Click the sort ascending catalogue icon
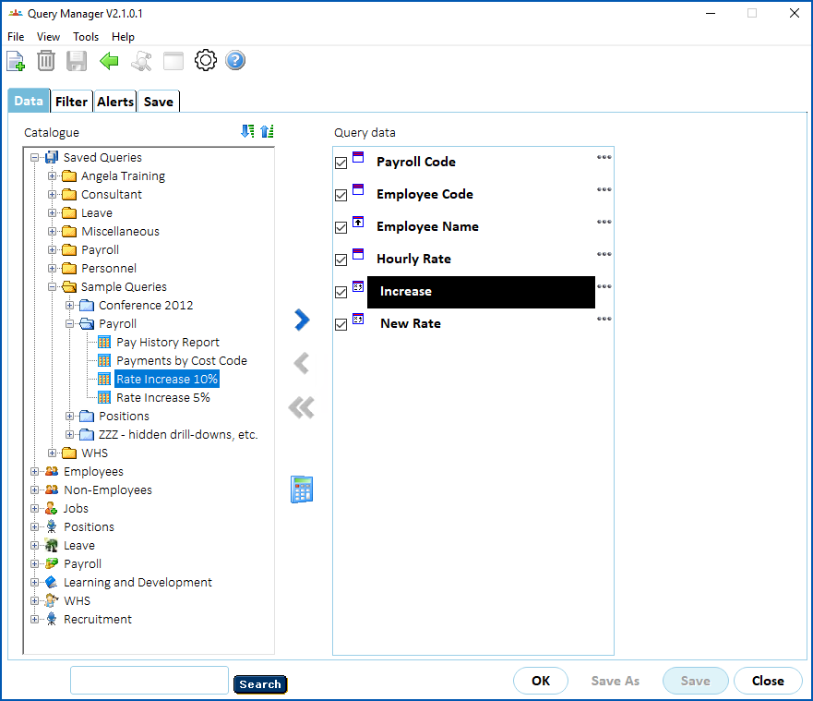This screenshot has height=701, width=813. 267,131
